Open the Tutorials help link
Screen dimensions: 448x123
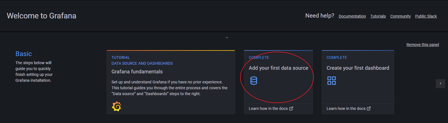coord(378,16)
